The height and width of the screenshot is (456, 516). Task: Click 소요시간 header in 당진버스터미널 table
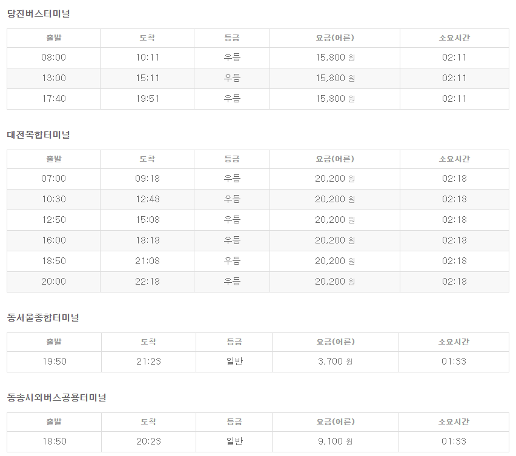(454, 38)
